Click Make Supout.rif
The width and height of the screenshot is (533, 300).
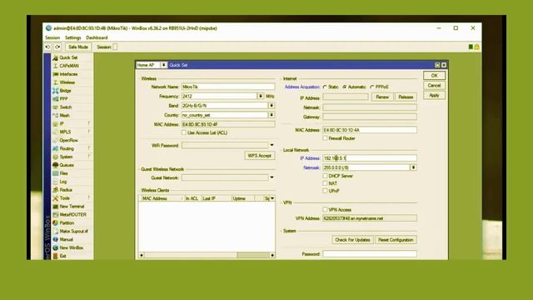coord(73,231)
